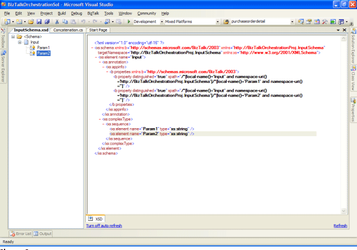Image resolution: width=357 pixels, height=250 pixels.
Task: Open the Other Windows icon dropdown arrow
Action: 347,22
